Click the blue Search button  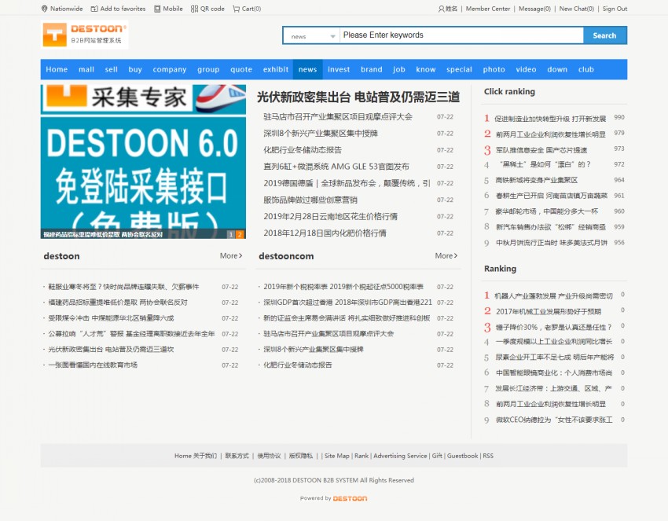tap(604, 35)
